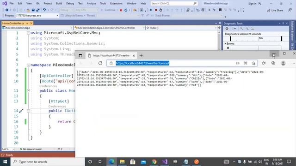The height and width of the screenshot is (166, 296).
Task: Open the Build menu
Action: click(59, 3)
